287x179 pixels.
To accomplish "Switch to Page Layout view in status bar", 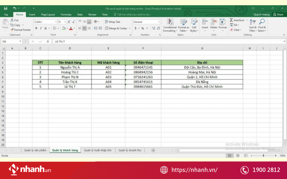I will click(238, 156).
